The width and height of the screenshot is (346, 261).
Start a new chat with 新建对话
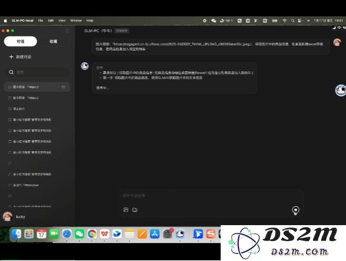(x=20, y=57)
